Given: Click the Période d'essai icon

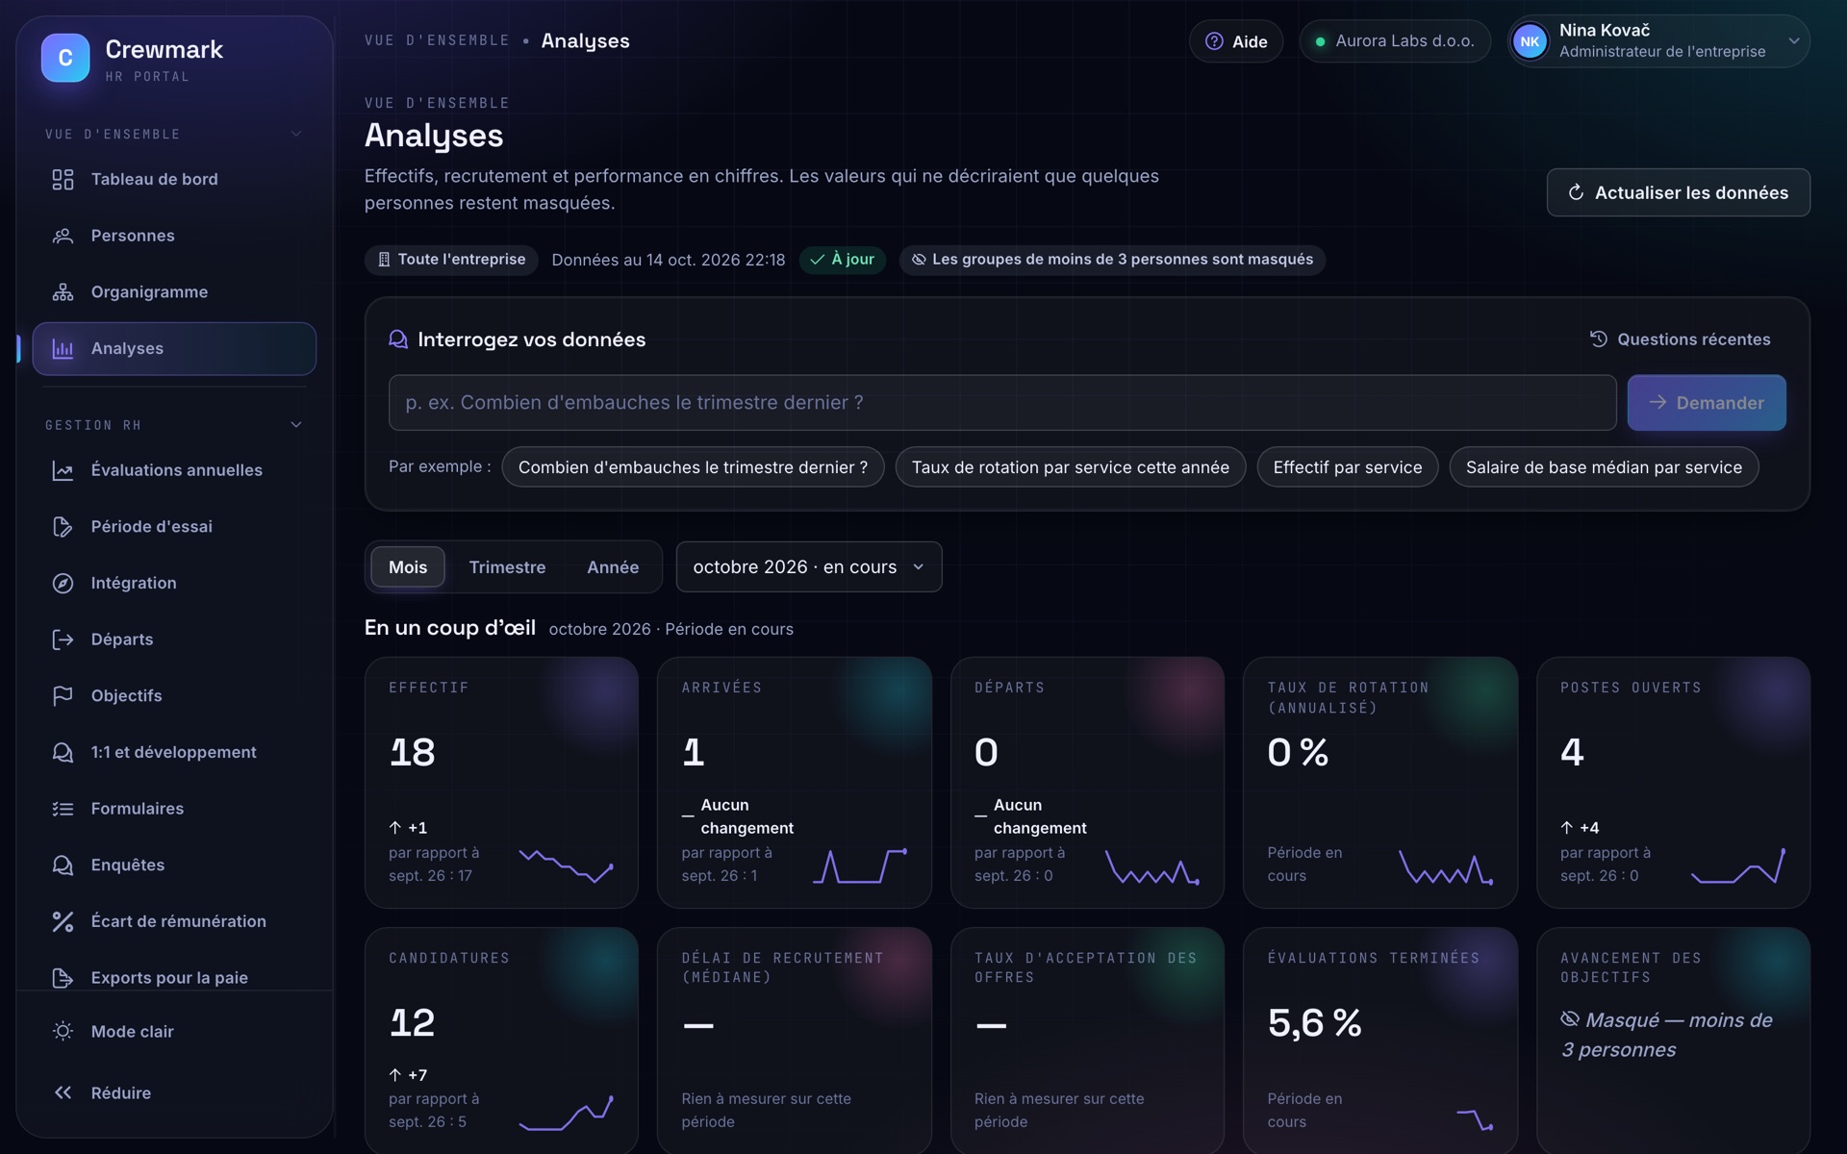Looking at the screenshot, I should 63,526.
